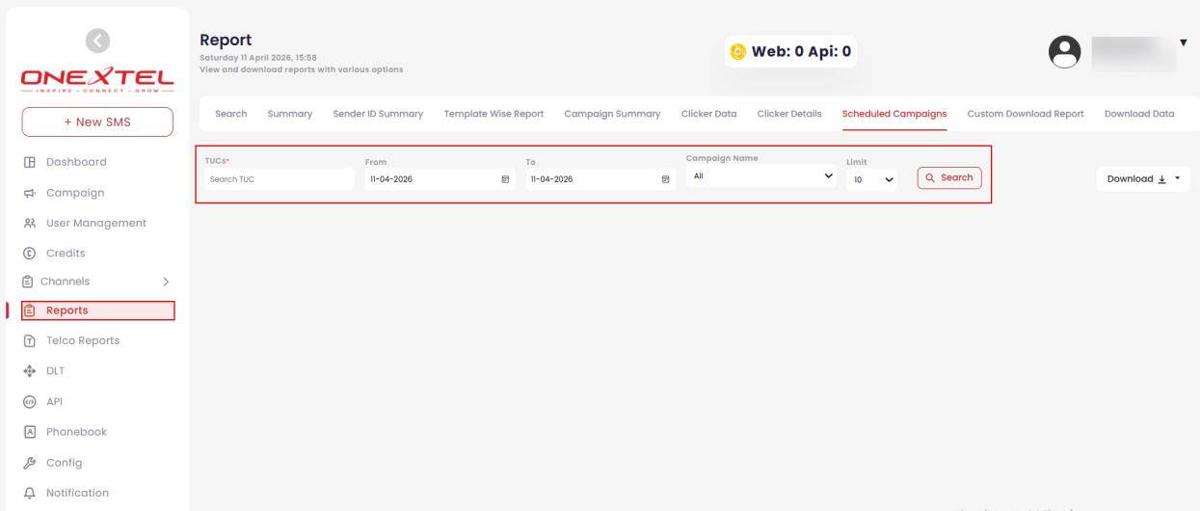1200x511 pixels.
Task: Open the Campaign Summary tab
Action: [x=612, y=114]
